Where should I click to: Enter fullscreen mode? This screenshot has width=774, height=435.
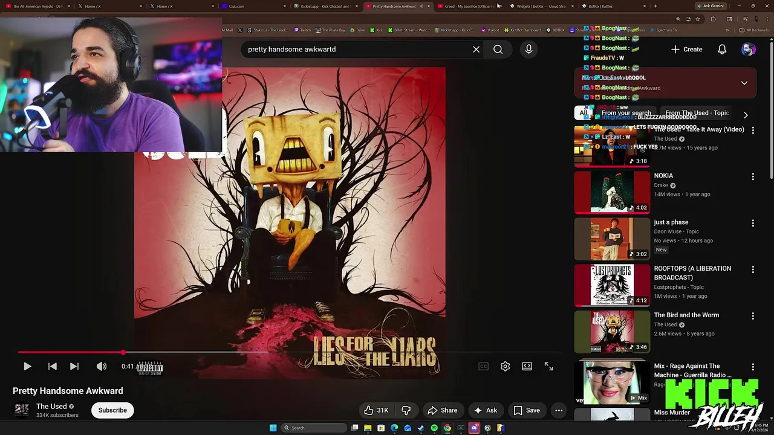549,366
